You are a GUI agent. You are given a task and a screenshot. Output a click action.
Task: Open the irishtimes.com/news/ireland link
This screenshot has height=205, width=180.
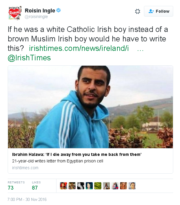pyautogui.click(x=79, y=48)
